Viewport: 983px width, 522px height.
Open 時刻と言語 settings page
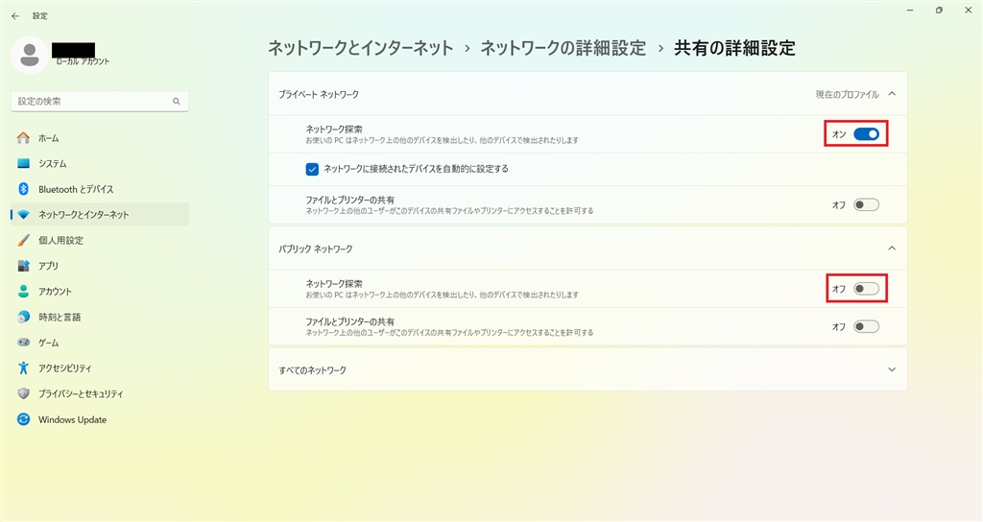coord(60,317)
